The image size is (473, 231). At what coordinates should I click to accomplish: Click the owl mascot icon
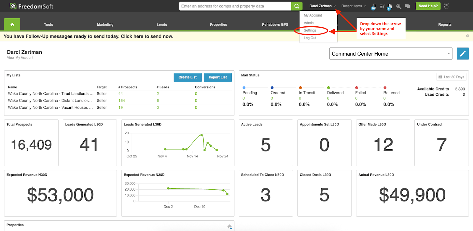coord(446,6)
